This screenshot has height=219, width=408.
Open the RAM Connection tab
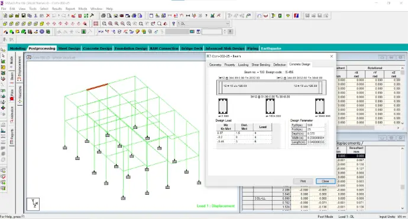pos(164,48)
